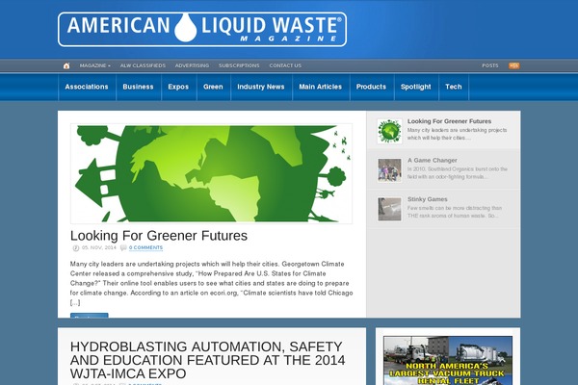Open the Main Articles category

(321, 87)
